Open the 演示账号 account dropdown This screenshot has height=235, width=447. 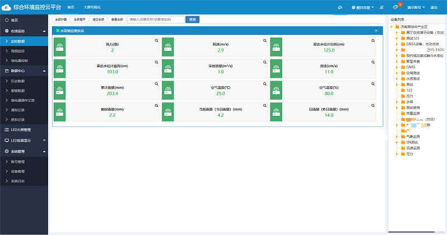pos(415,8)
